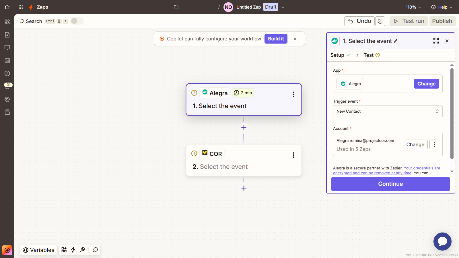Image resolution: width=459 pixels, height=258 pixels.
Task: Click the 2 min badge on Alegra step
Action: click(x=243, y=93)
